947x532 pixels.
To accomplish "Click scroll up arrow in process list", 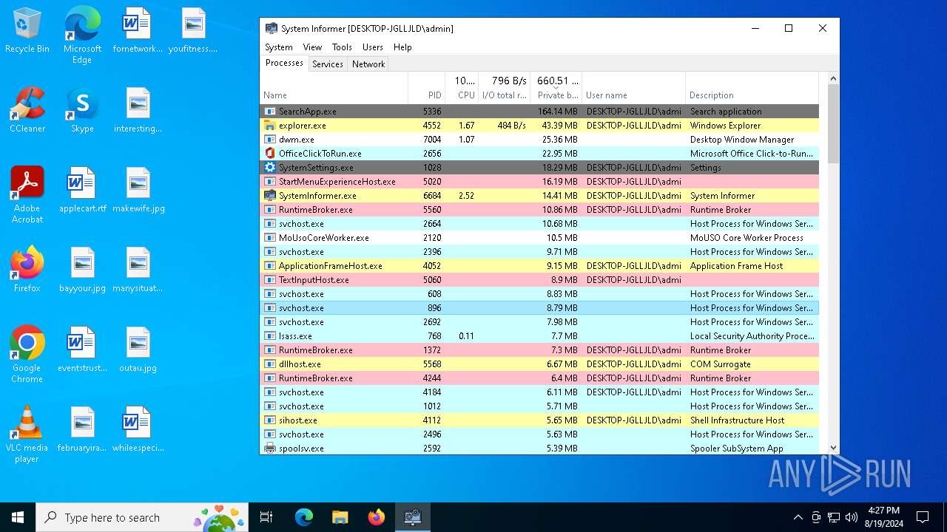I will pyautogui.click(x=833, y=78).
